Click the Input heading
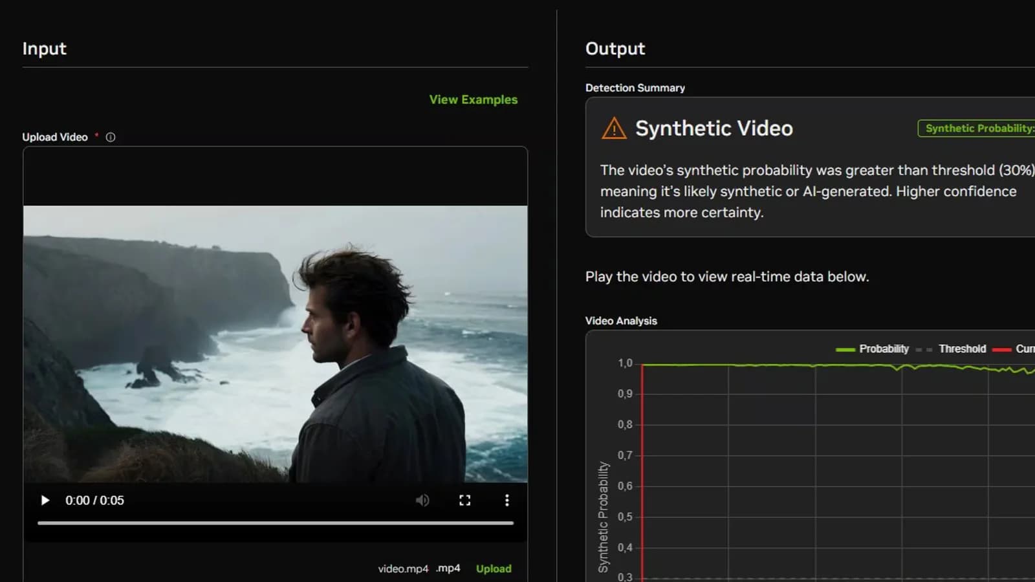1035x582 pixels. [x=44, y=48]
